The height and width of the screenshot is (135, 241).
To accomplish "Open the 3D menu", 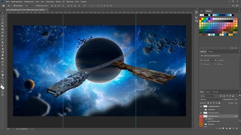I will coord(64,1).
